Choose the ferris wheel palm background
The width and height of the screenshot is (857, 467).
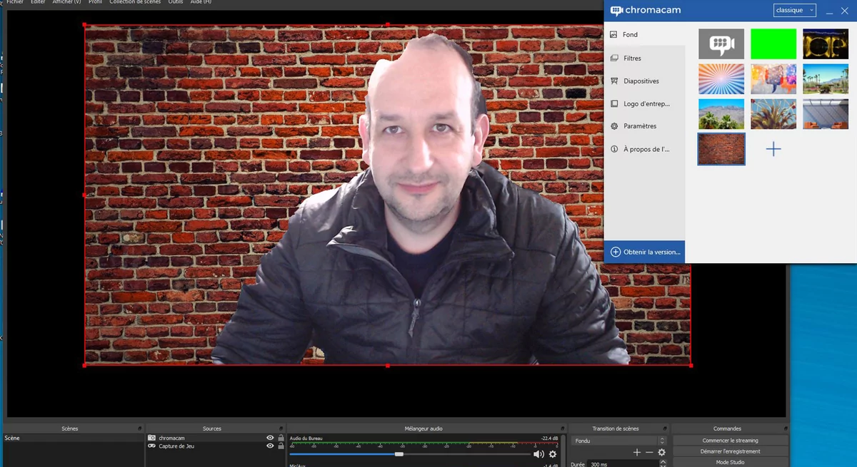[x=773, y=114]
